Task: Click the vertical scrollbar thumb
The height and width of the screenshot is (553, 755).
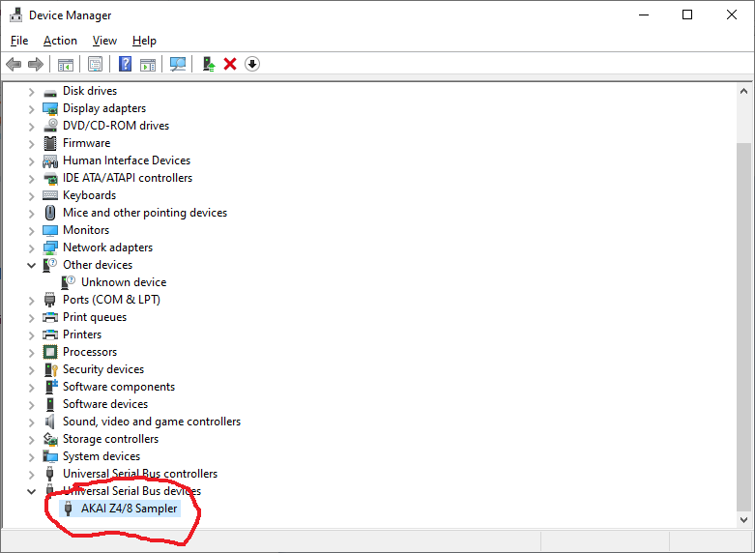Action: pyautogui.click(x=743, y=325)
